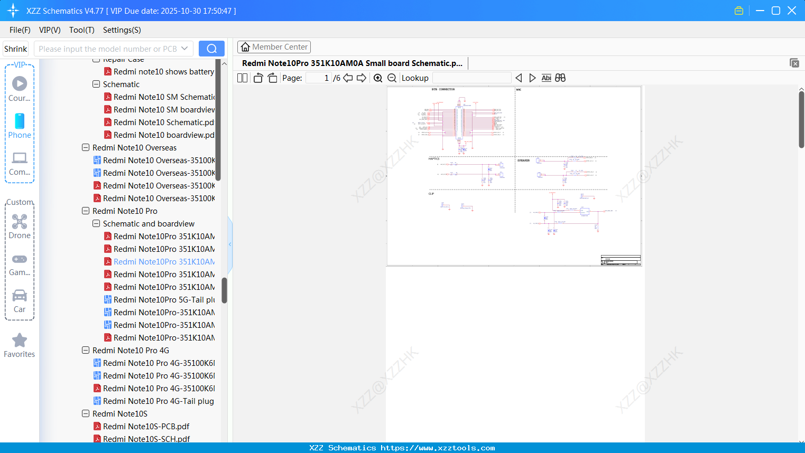Screen dimensions: 805x453
Task: Select the Drone category icon in sidebar
Action: pyautogui.click(x=19, y=222)
